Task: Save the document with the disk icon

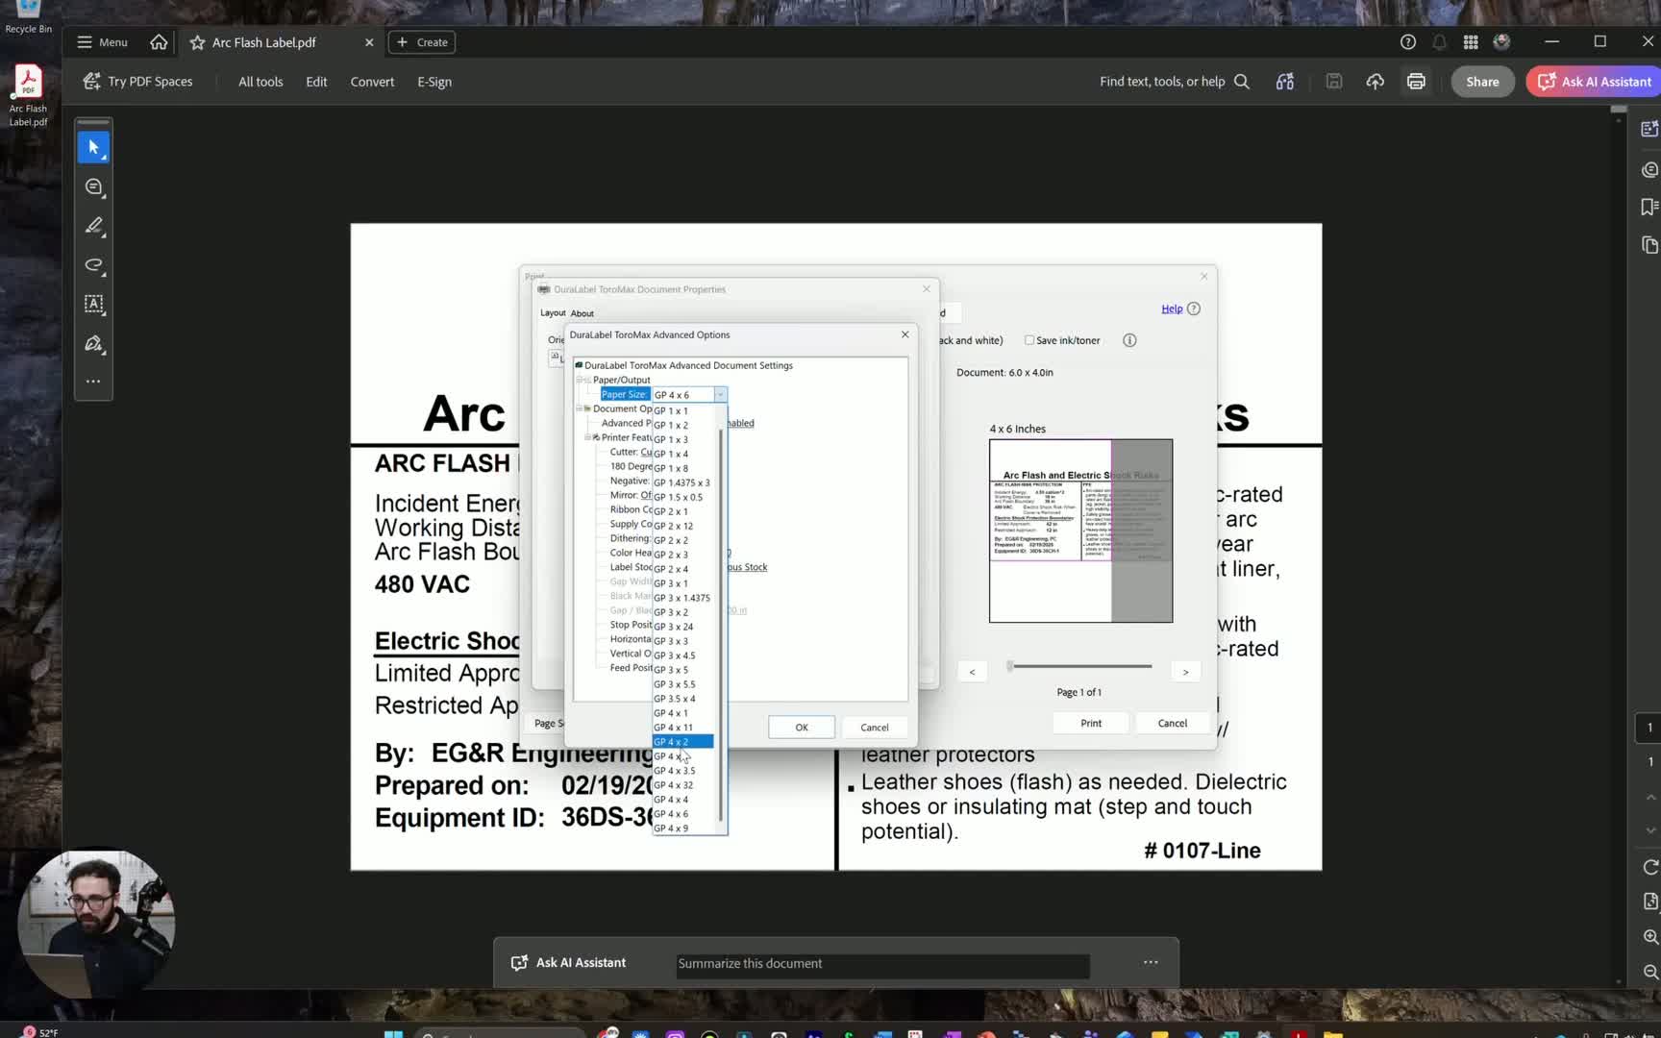Action: click(1334, 82)
